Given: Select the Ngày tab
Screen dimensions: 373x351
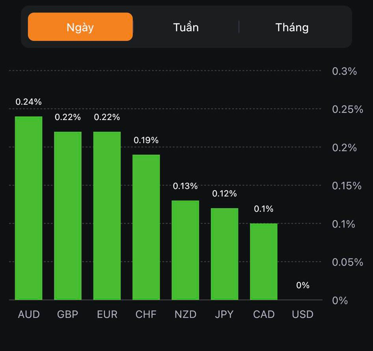Looking at the screenshot, I should [x=80, y=27].
